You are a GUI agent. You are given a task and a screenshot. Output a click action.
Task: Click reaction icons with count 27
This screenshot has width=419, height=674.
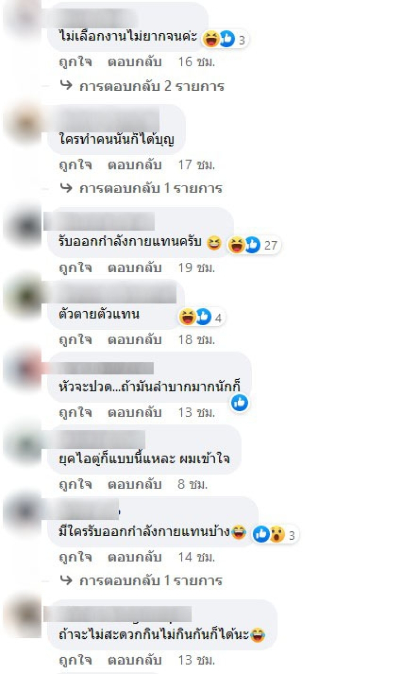tap(254, 244)
